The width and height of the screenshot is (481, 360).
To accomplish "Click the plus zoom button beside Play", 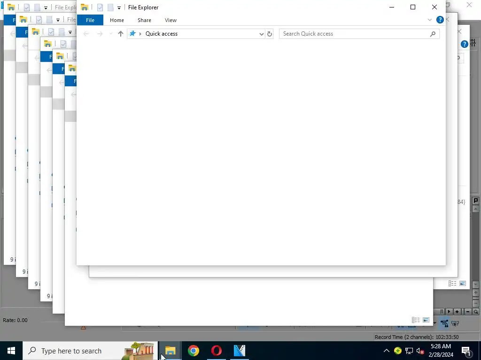I will tap(457, 312).
